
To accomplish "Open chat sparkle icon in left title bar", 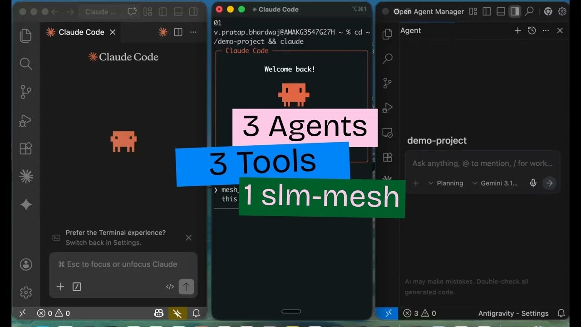I will (x=132, y=12).
